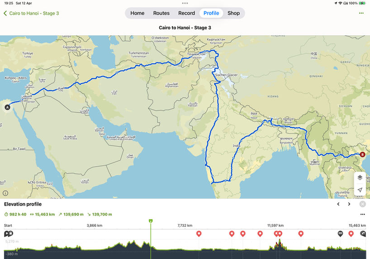This screenshot has height=259, width=370.
Task: Open the Record tab
Action: (186, 13)
